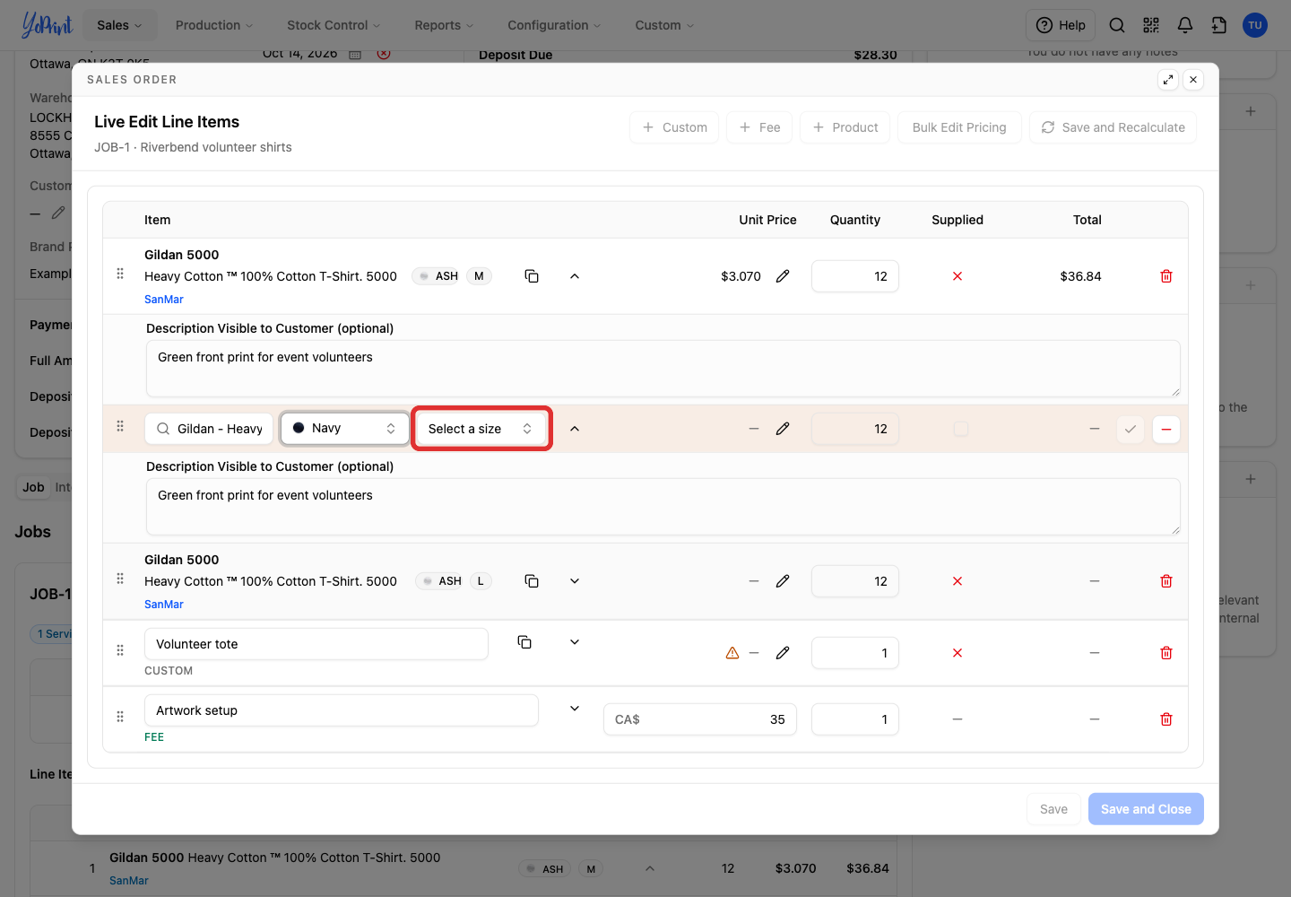Expand the Volunteer tote item details

575,642
